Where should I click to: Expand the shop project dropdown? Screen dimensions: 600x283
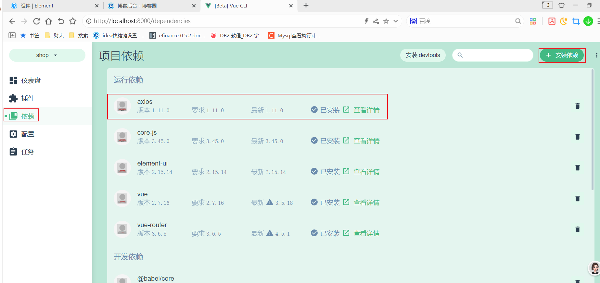pos(47,55)
